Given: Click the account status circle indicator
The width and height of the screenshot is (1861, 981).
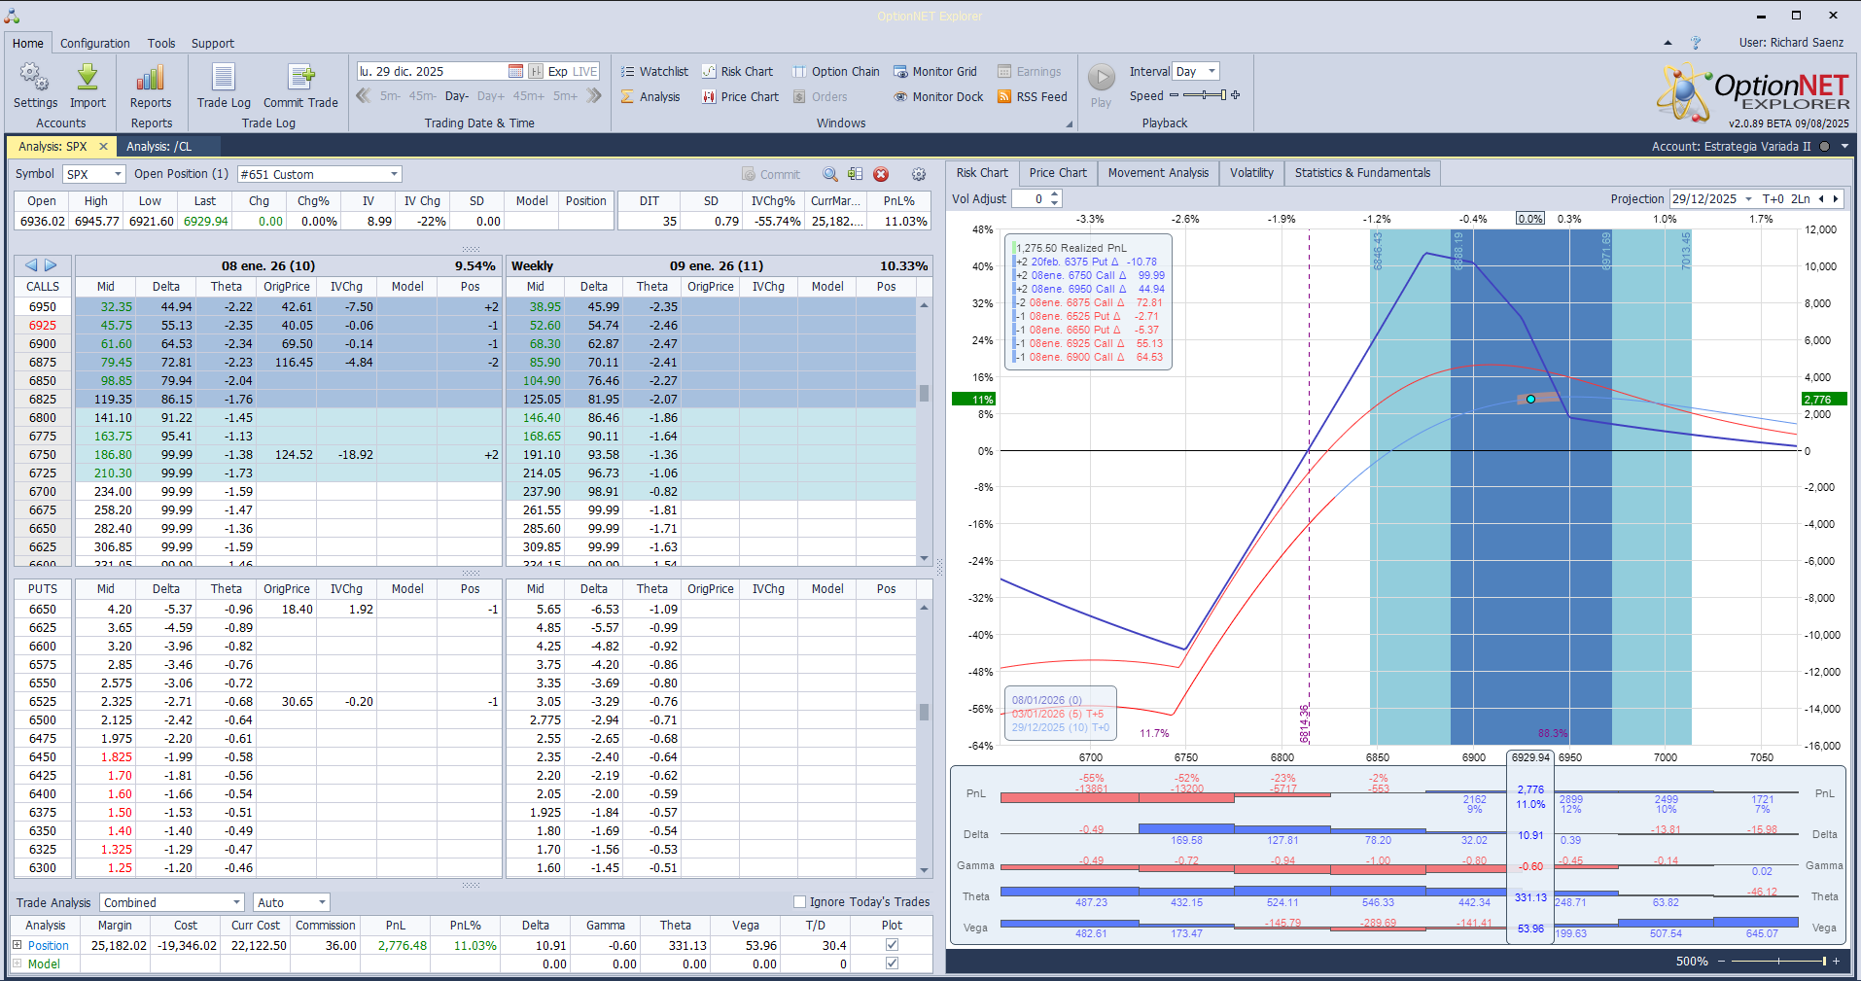Looking at the screenshot, I should (1824, 147).
